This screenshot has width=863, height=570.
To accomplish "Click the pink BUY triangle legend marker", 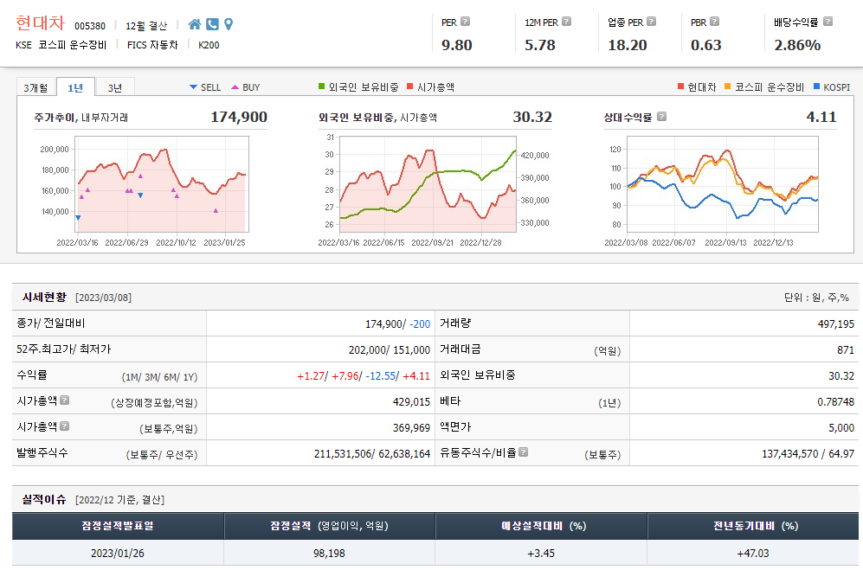I will click(x=235, y=87).
